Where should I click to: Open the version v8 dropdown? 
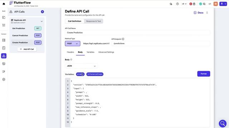[x=184, y=4]
